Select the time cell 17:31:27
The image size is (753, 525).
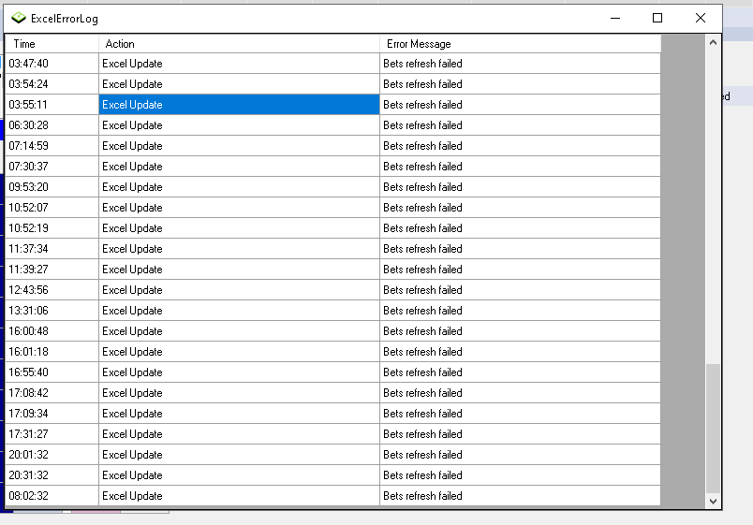click(52, 435)
